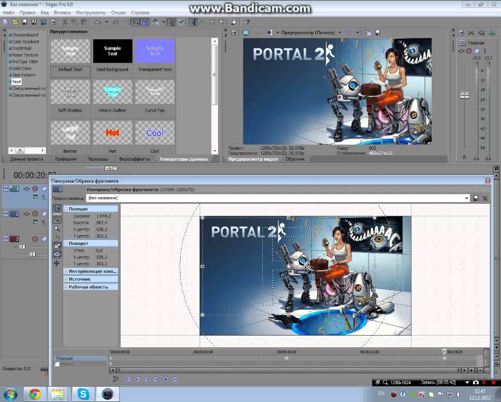Switch to the Проводник tab
The width and height of the screenshot is (501, 402).
(x=66, y=159)
